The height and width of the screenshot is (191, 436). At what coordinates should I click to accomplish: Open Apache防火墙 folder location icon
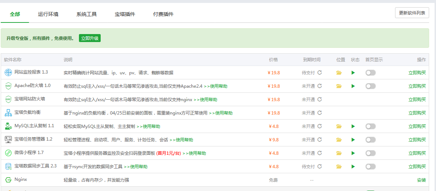339,86
